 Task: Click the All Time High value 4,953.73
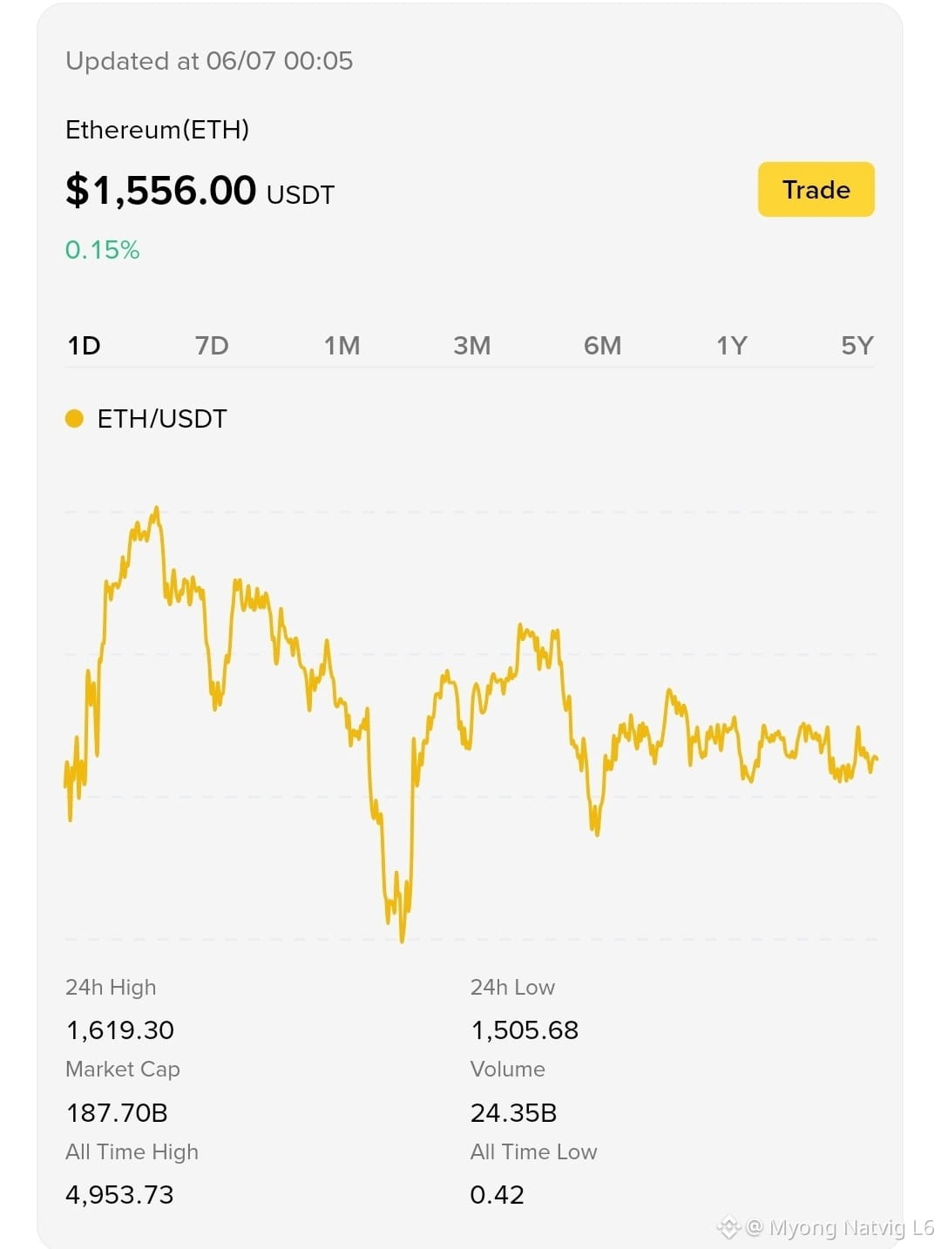click(120, 1195)
